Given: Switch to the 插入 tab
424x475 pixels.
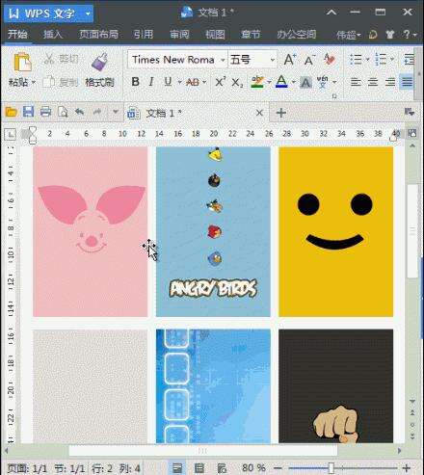Looking at the screenshot, I should pos(53,34).
